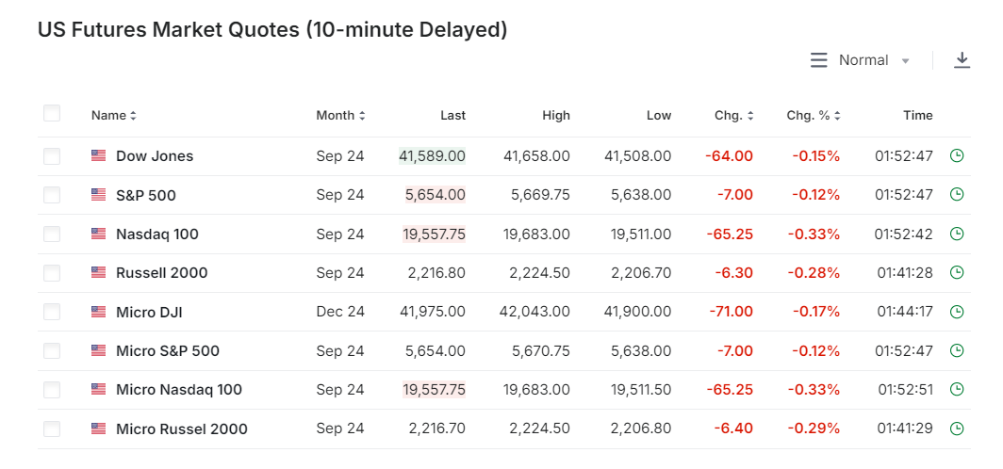Open the Micro Nasdaq 100 link
The image size is (1003, 469).
click(178, 390)
